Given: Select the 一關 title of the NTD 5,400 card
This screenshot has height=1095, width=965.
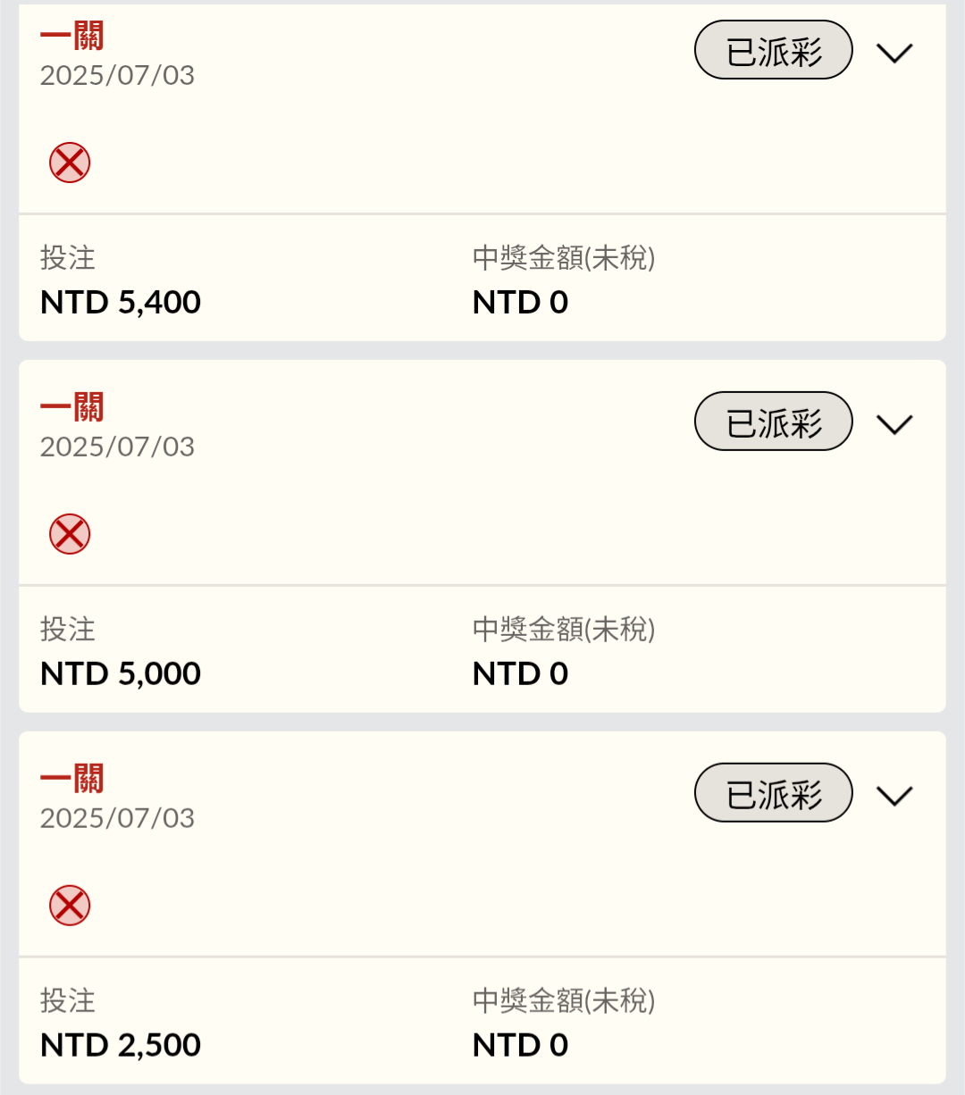Looking at the screenshot, I should pos(72,37).
